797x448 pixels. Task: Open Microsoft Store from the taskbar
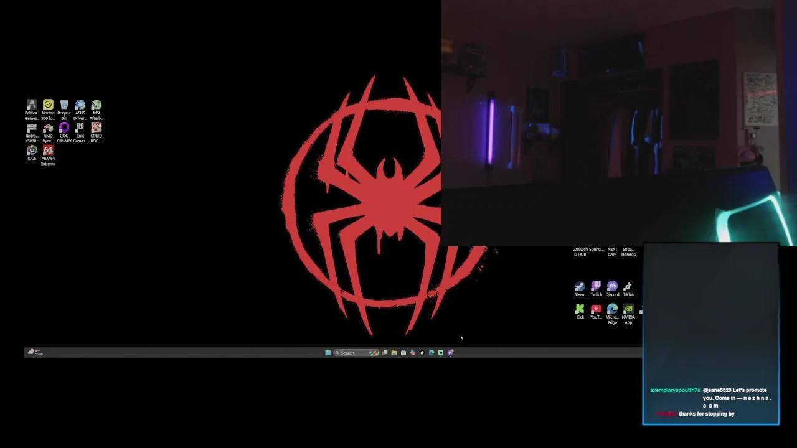(x=403, y=353)
